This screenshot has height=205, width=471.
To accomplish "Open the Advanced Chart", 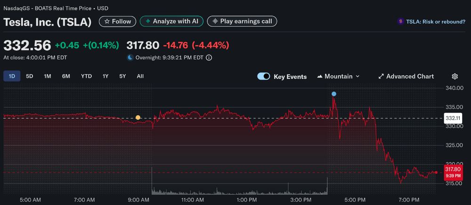I will [406, 77].
